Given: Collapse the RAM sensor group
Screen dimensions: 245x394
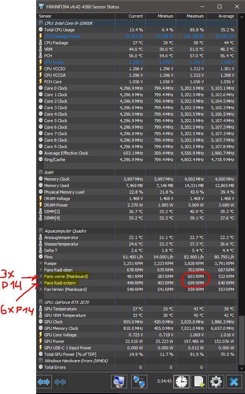Looking at the screenshot, I should coord(41,173).
